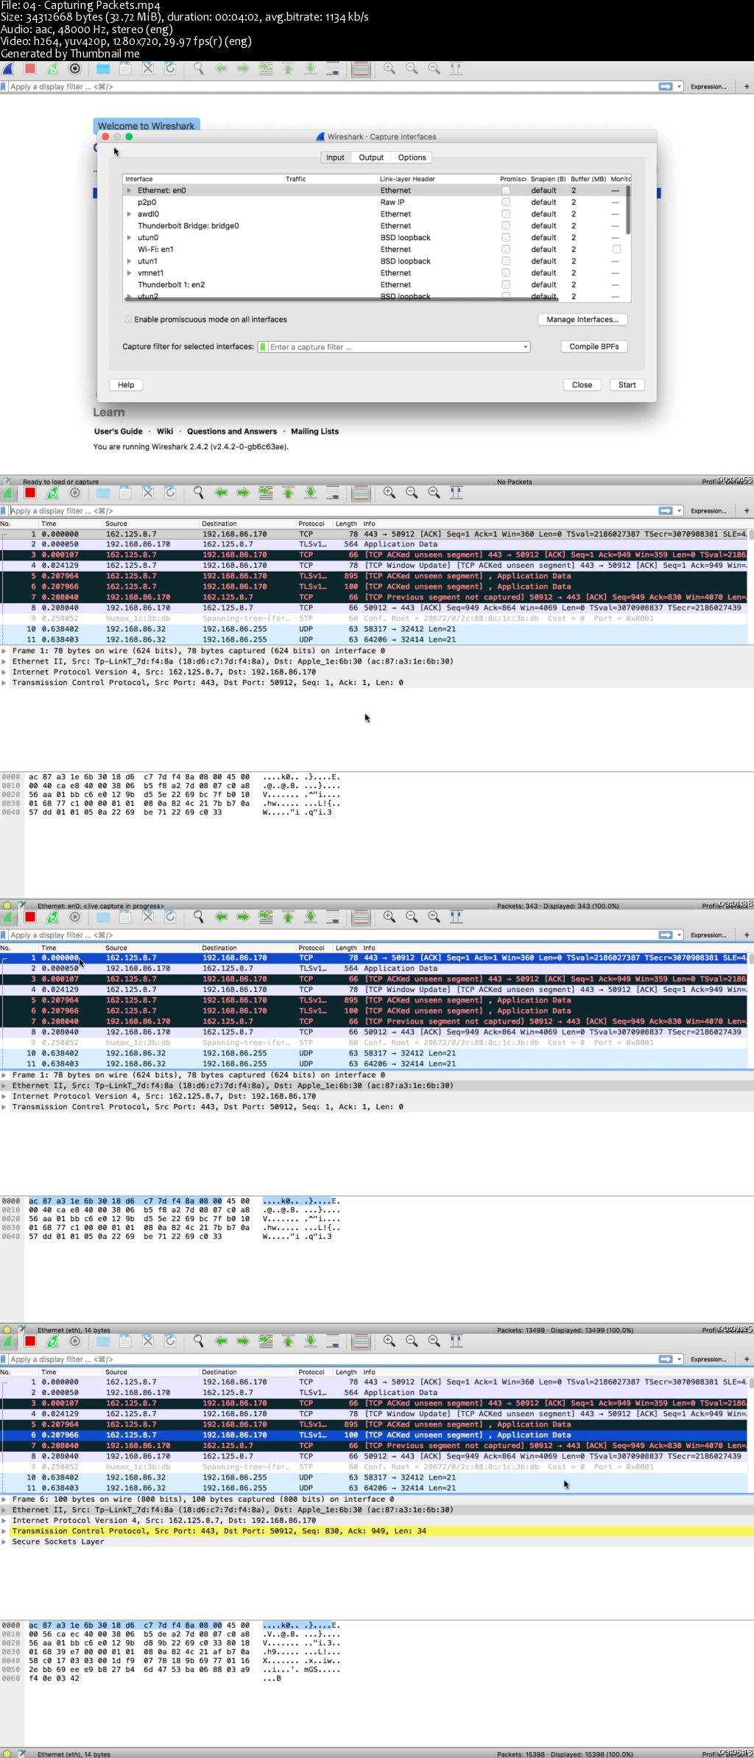Click the red Stop capture icon in first frame toolbar

[30, 68]
